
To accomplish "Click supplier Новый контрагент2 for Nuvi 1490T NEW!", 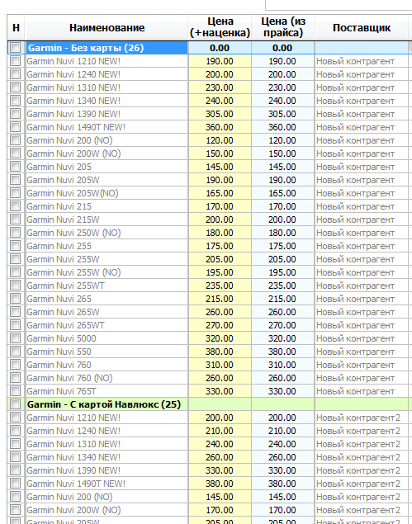I will 361,484.
